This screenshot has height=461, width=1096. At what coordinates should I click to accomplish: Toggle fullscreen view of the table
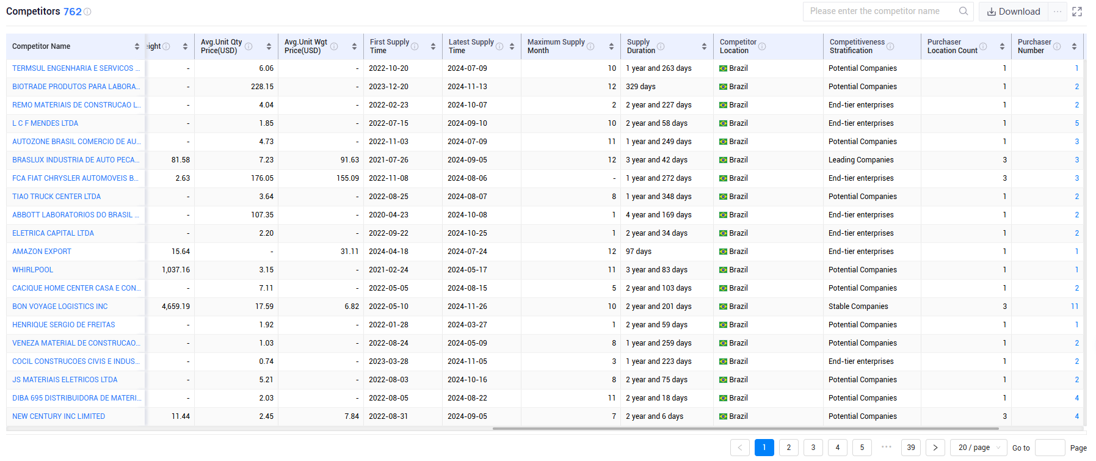pyautogui.click(x=1077, y=12)
